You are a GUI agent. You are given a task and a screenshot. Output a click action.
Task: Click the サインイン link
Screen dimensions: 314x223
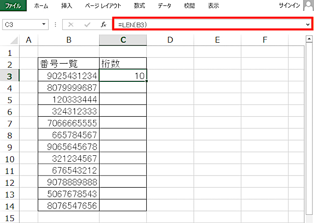click(287, 6)
